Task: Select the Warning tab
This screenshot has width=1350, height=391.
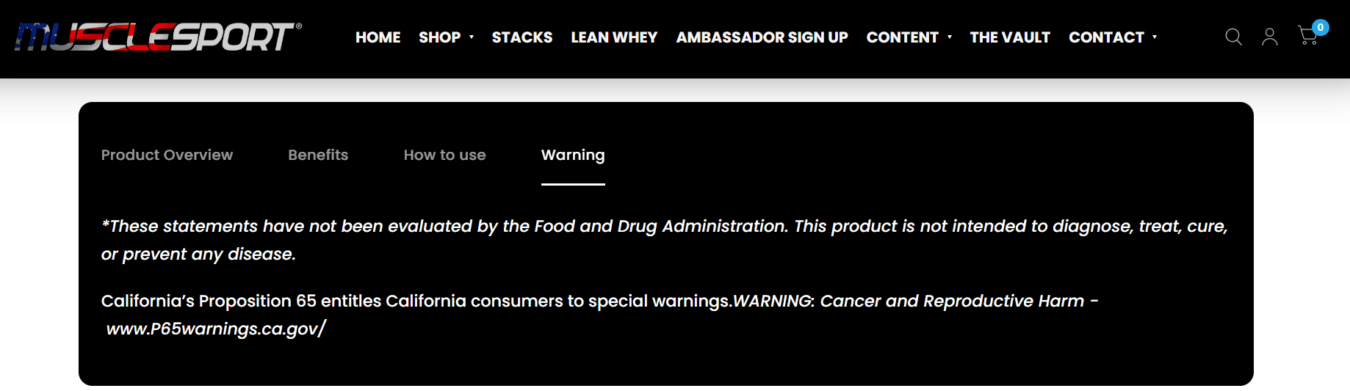Action: (573, 155)
